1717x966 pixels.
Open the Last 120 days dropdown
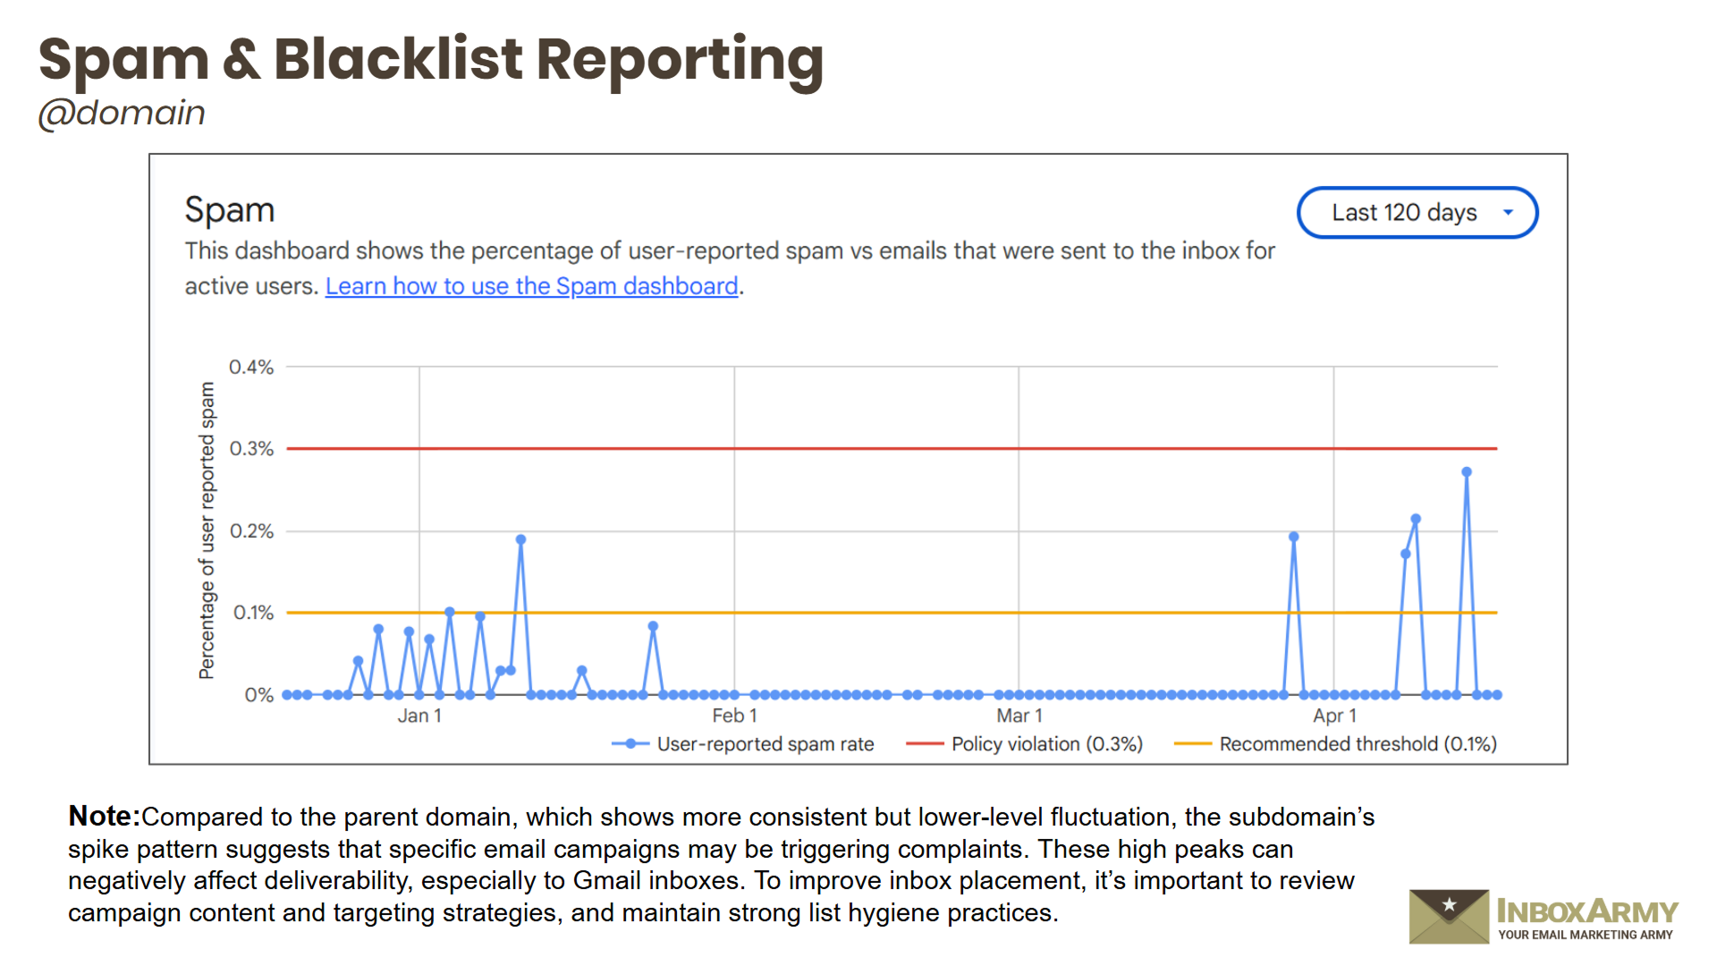tap(1404, 213)
